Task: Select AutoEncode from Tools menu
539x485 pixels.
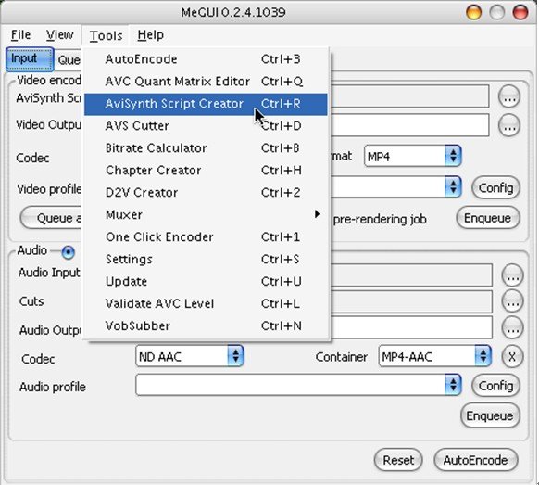Action: [x=206, y=59]
